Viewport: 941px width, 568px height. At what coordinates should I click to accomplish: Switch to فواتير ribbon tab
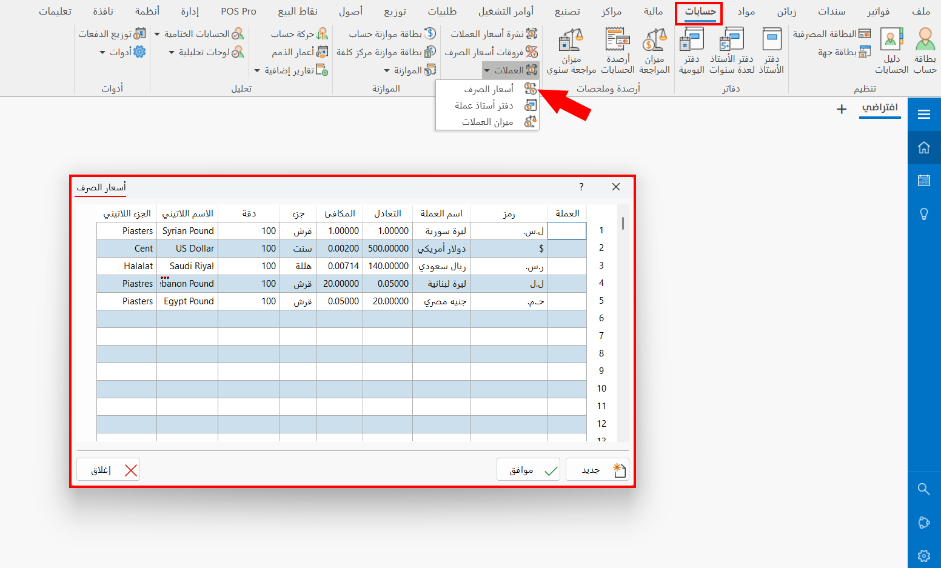pyautogui.click(x=878, y=12)
